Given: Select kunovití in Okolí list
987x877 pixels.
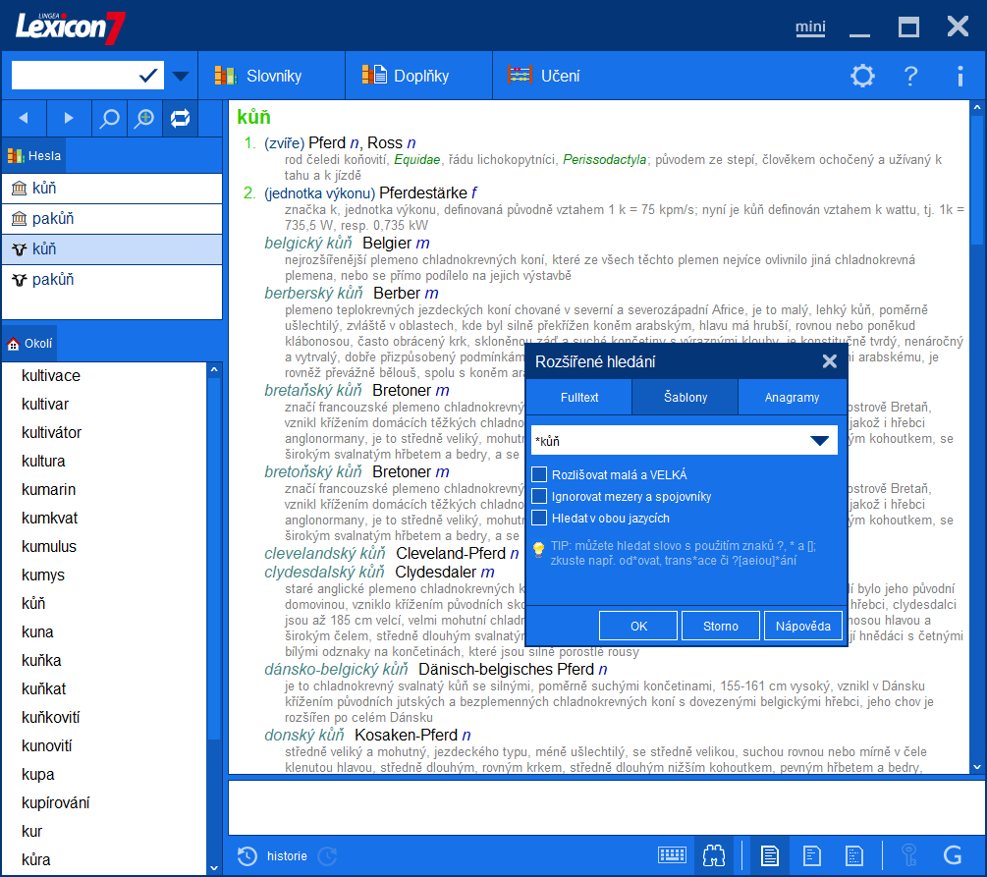Looking at the screenshot, I should click(46, 746).
